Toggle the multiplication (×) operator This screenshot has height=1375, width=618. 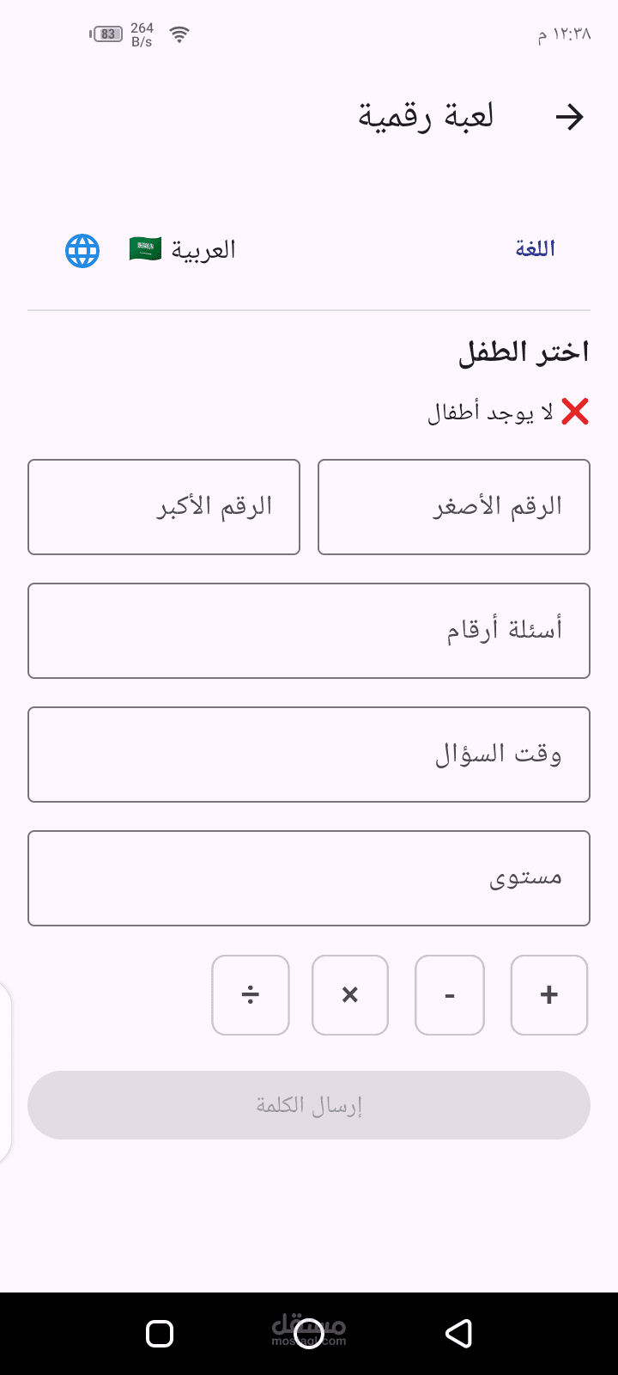(350, 995)
